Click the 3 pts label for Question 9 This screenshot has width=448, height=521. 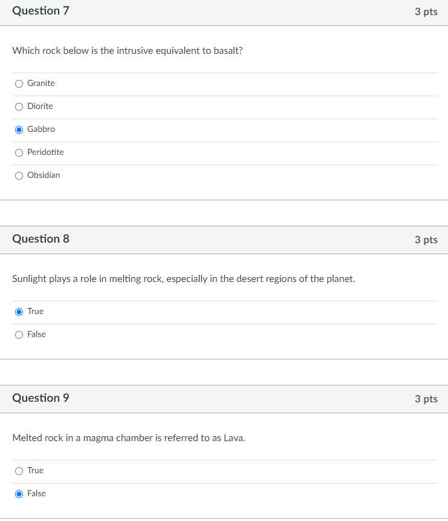427,399
